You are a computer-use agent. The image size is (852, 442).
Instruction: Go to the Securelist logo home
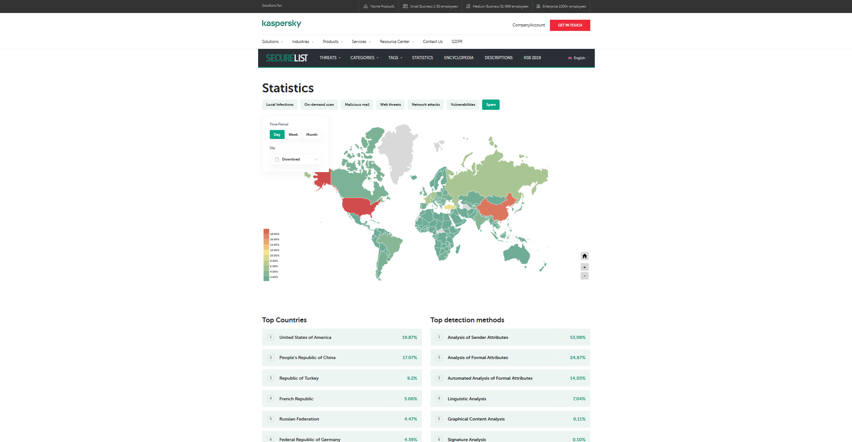point(287,58)
